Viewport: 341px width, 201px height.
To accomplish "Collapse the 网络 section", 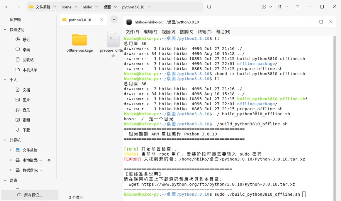I will 5,180.
